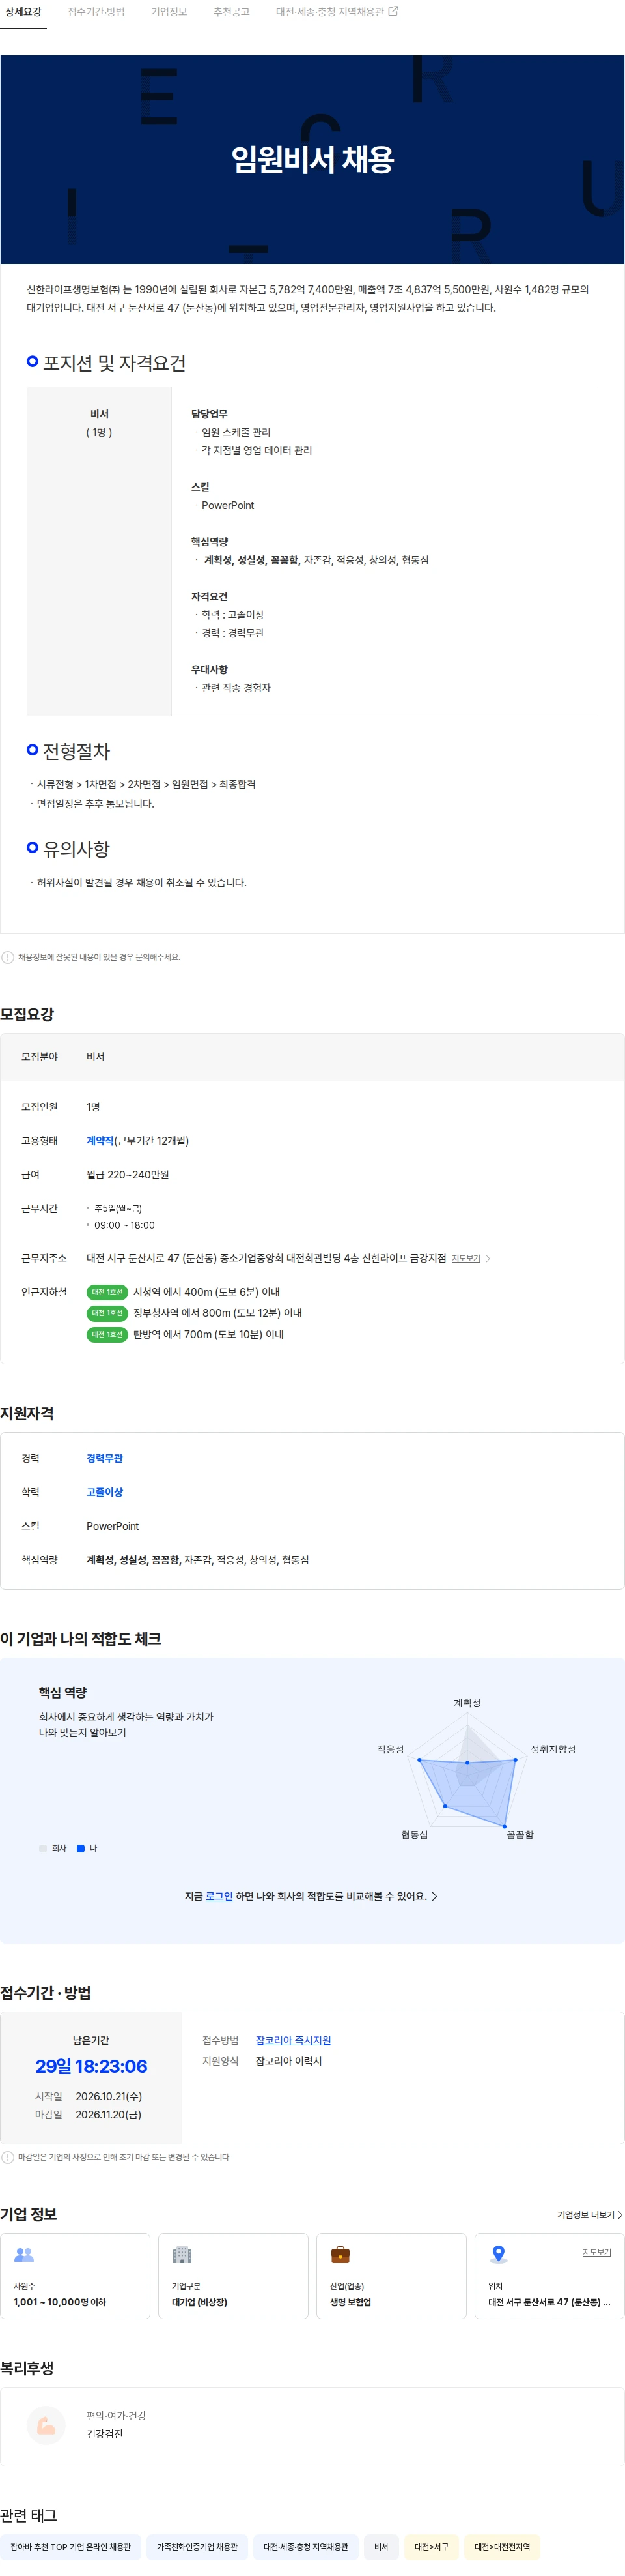The width and height of the screenshot is (625, 2576).
Task: Select the 대전>대전전지역 tag
Action: coord(502,2547)
